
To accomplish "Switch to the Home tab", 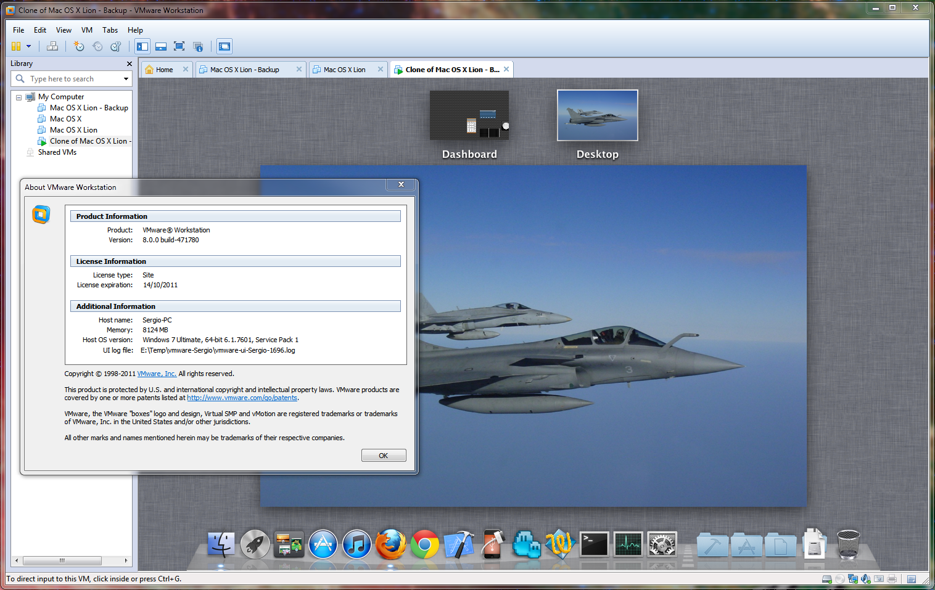I will point(165,70).
